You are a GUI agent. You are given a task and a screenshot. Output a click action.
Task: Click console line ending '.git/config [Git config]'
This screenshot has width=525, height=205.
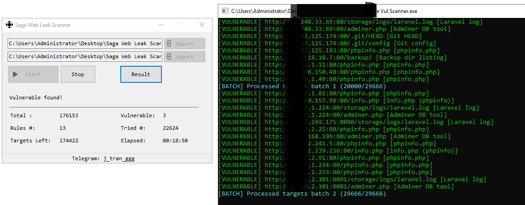[327, 43]
